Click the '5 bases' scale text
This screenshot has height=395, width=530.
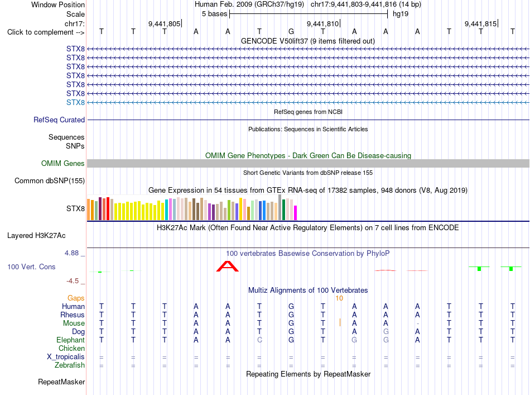click(215, 14)
